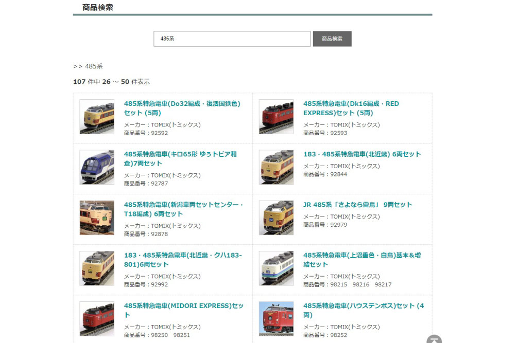Click thumbnail of product 92878 train
The height and width of the screenshot is (343, 515).
(97, 218)
